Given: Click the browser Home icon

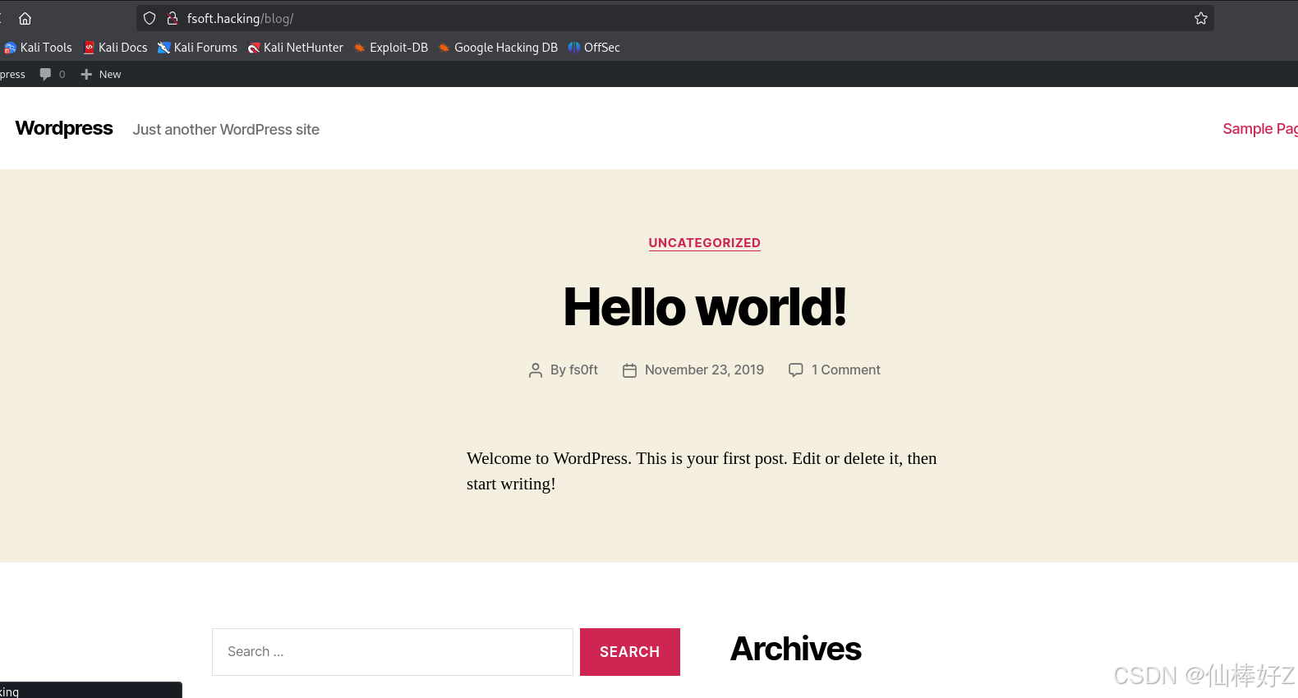Looking at the screenshot, I should 25,18.
